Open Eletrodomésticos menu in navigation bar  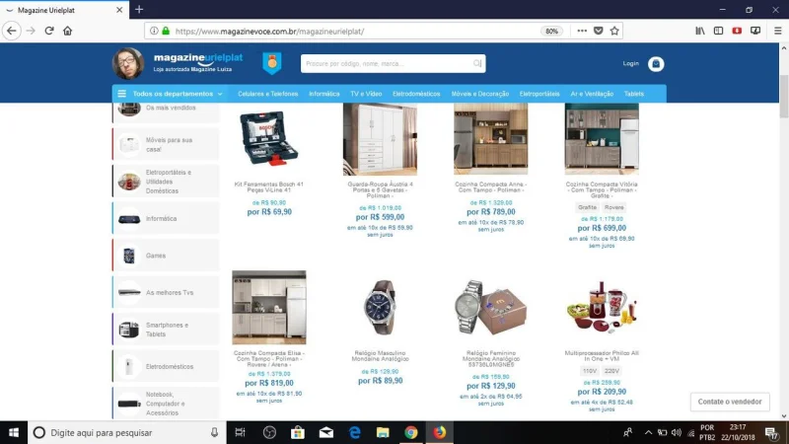416,94
